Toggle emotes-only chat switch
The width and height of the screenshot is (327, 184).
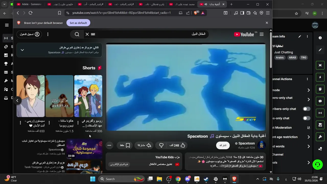click(x=307, y=118)
